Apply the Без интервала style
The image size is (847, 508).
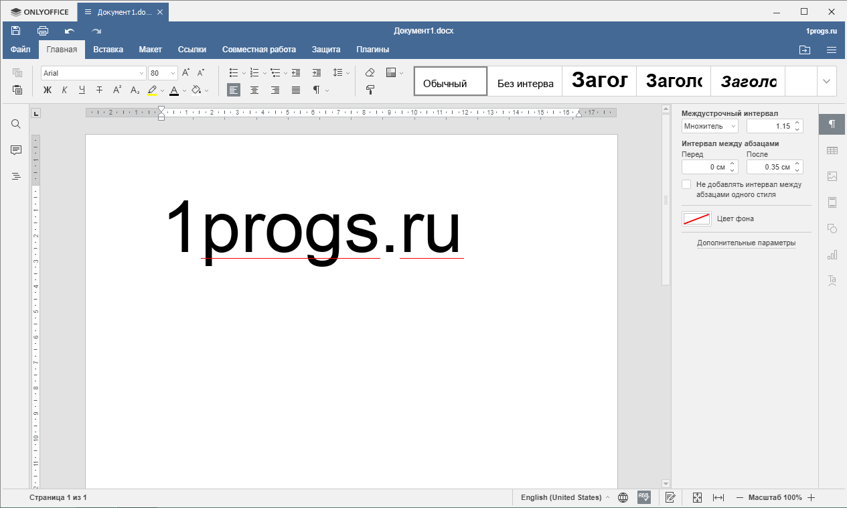(525, 81)
